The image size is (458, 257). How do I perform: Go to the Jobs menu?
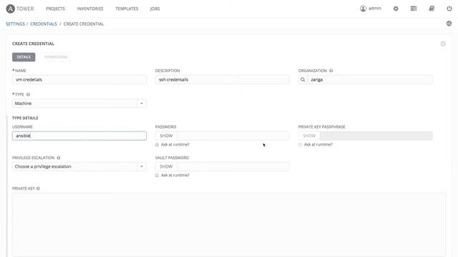click(155, 9)
